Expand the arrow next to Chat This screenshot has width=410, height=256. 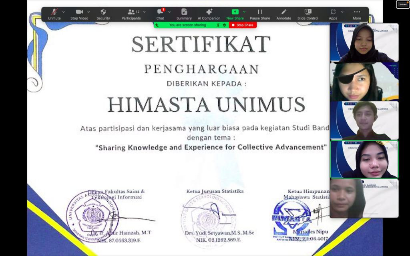coord(169,12)
